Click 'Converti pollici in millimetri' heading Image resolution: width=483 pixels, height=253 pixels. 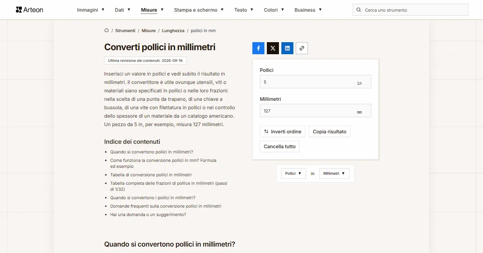pos(160,47)
